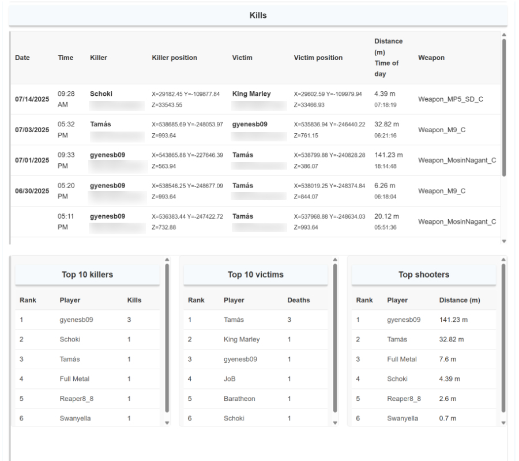Click the Killer column header
The image size is (519, 461).
[x=98, y=58]
